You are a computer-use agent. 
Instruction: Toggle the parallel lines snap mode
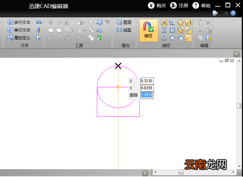click(189, 30)
